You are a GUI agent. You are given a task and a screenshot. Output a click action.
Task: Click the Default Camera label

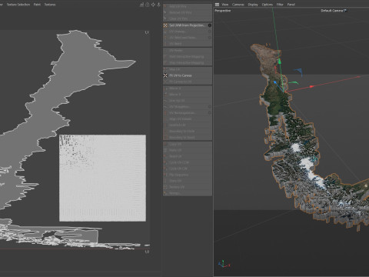pyautogui.click(x=334, y=11)
